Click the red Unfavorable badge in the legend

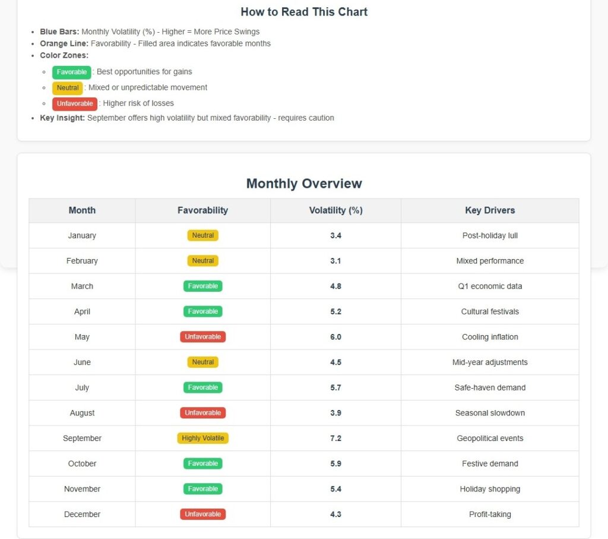[x=75, y=103]
